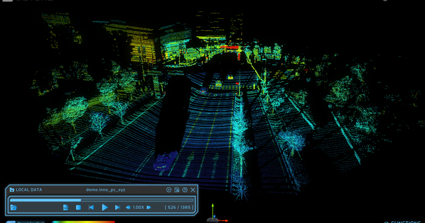Close the Local Data player panel
The height and width of the screenshot is (223, 425).
[x=193, y=190]
